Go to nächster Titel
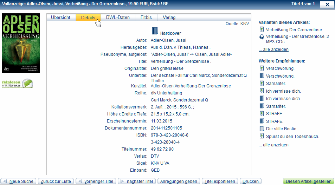335x185 pixels. 136,181
